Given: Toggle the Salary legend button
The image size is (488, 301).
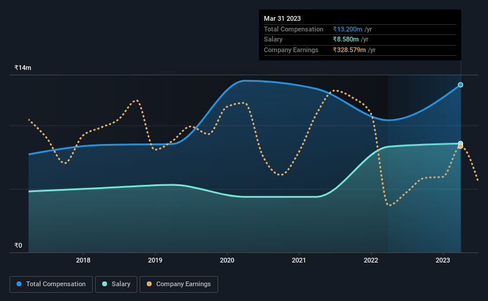Looking at the screenshot, I should [x=116, y=284].
